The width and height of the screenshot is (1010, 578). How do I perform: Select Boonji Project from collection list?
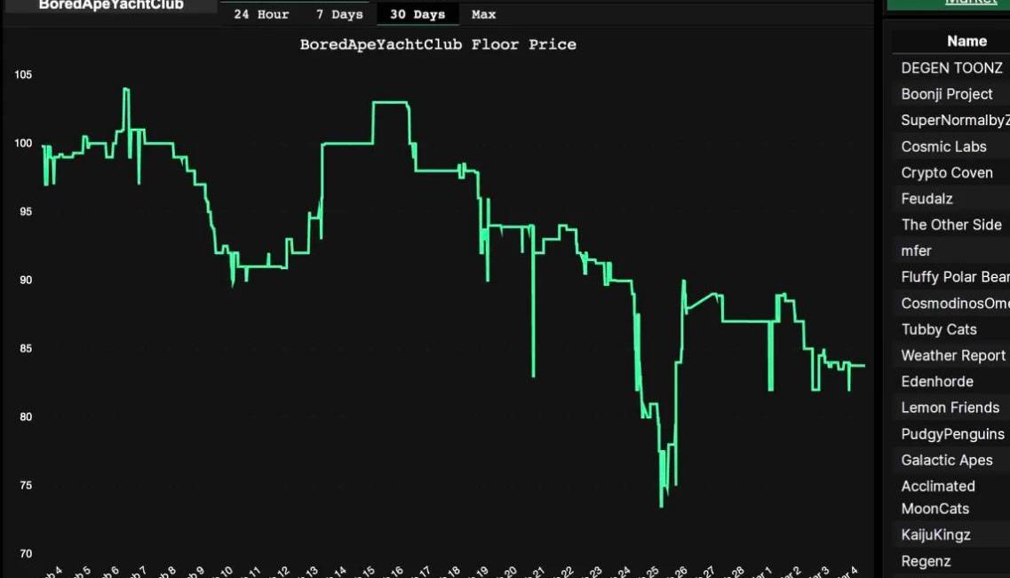point(947,94)
